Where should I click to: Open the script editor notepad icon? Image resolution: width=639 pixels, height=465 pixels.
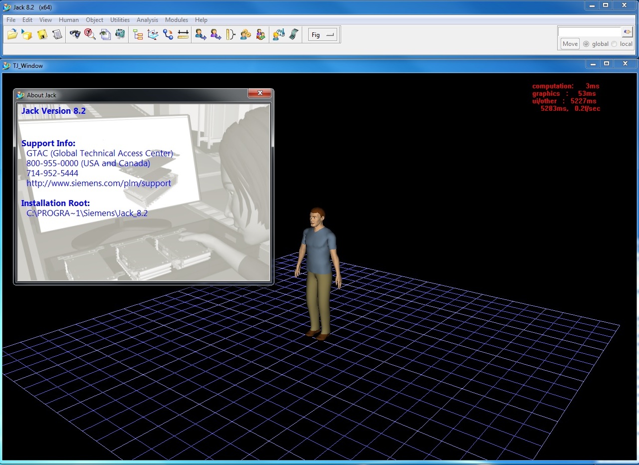(x=57, y=34)
